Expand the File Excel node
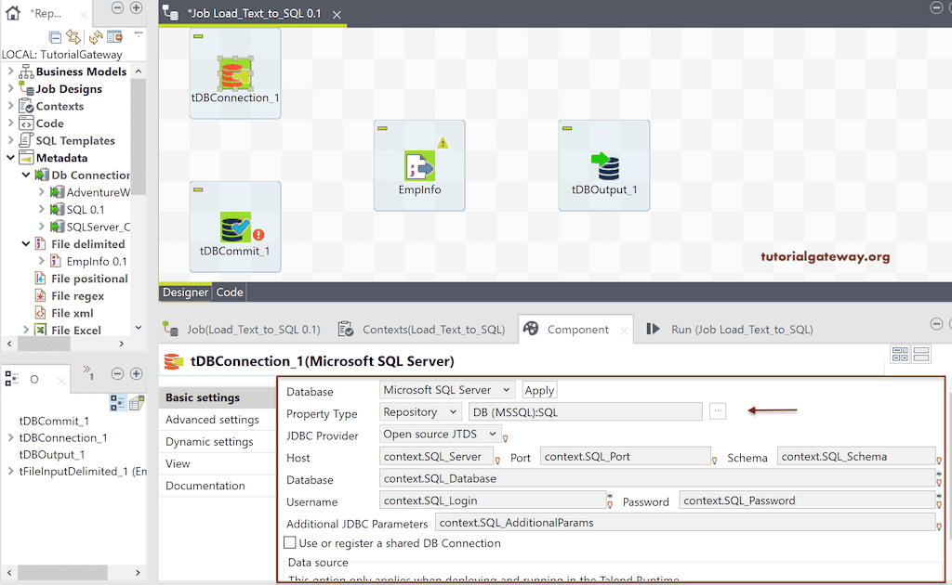Screen dimensions: 952x585 point(25,330)
